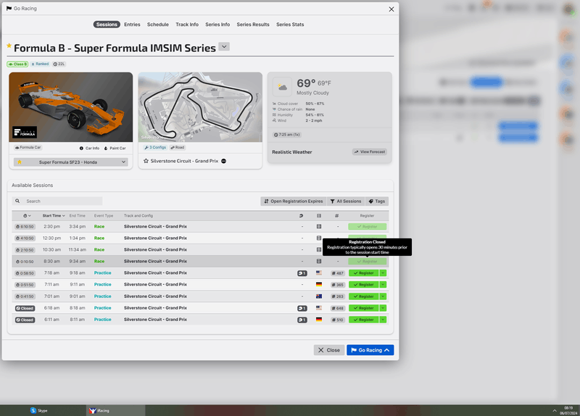Click the Road tag
Image resolution: width=580 pixels, height=416 pixels.
click(177, 147)
